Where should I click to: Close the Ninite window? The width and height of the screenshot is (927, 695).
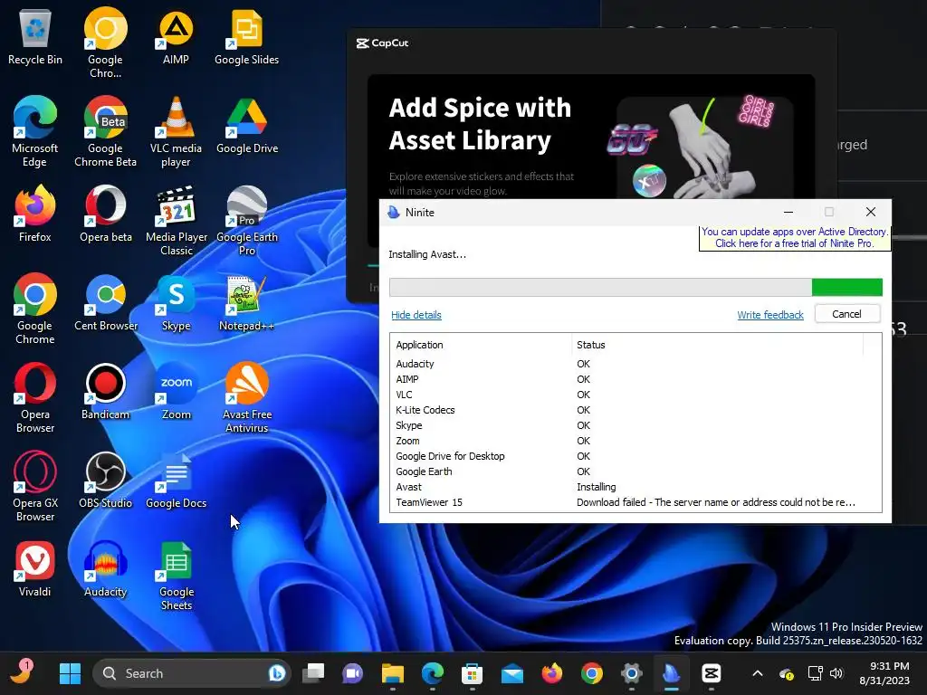870,212
